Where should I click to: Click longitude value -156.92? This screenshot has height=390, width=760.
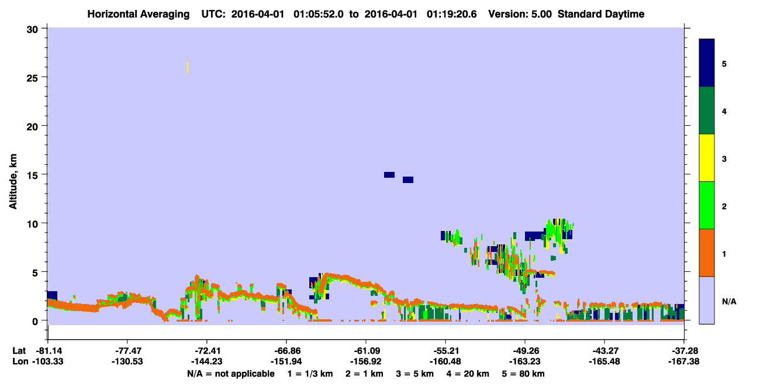click(x=365, y=361)
